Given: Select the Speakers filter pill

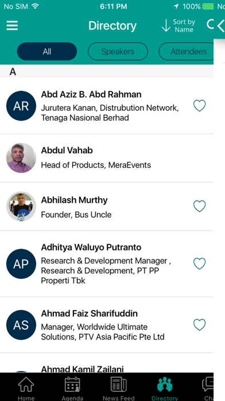Looking at the screenshot, I should coord(118,51).
